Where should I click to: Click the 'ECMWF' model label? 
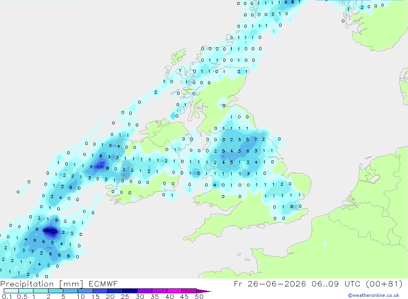pyautogui.click(x=103, y=284)
